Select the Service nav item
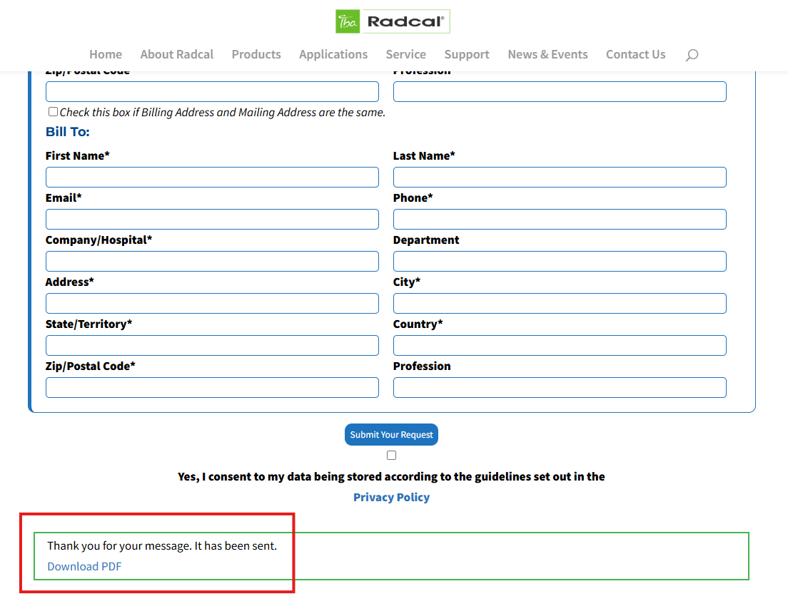 tap(406, 54)
